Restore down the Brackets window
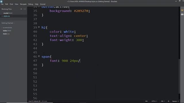Image resolution: width=184 pixels, height=103 pixels. [179, 1]
